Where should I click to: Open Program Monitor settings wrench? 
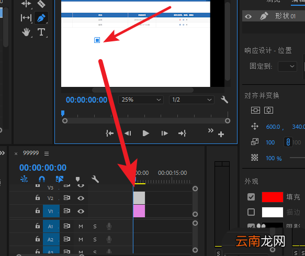[224, 99]
